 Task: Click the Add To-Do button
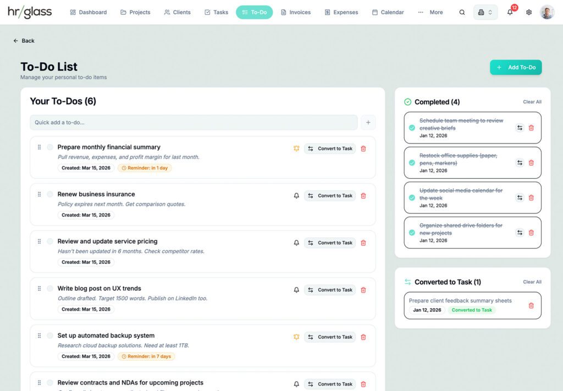pos(516,67)
